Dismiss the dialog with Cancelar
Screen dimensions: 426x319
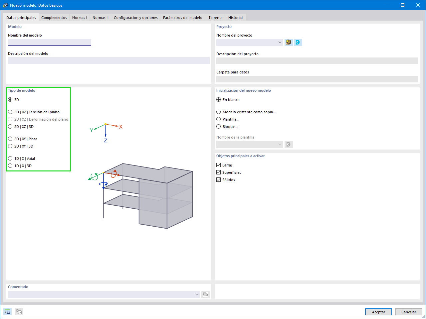[x=409, y=312]
